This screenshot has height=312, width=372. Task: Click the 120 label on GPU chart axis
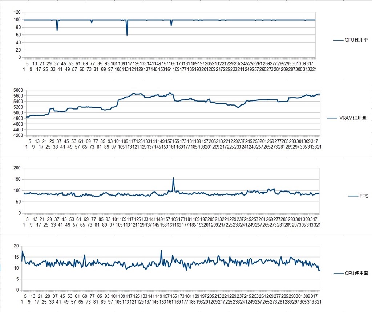coord(17,12)
